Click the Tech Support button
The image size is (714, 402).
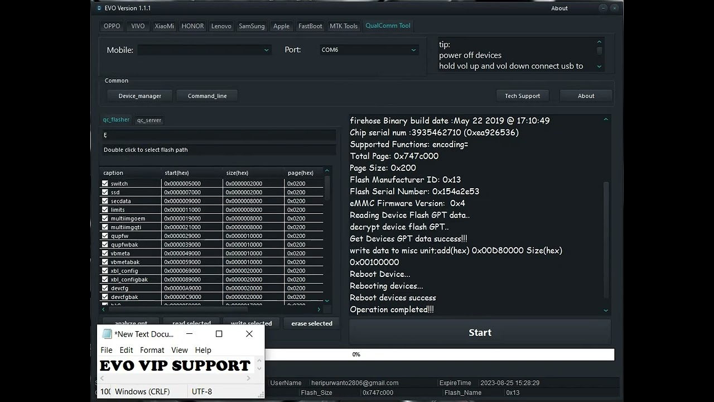click(522, 96)
